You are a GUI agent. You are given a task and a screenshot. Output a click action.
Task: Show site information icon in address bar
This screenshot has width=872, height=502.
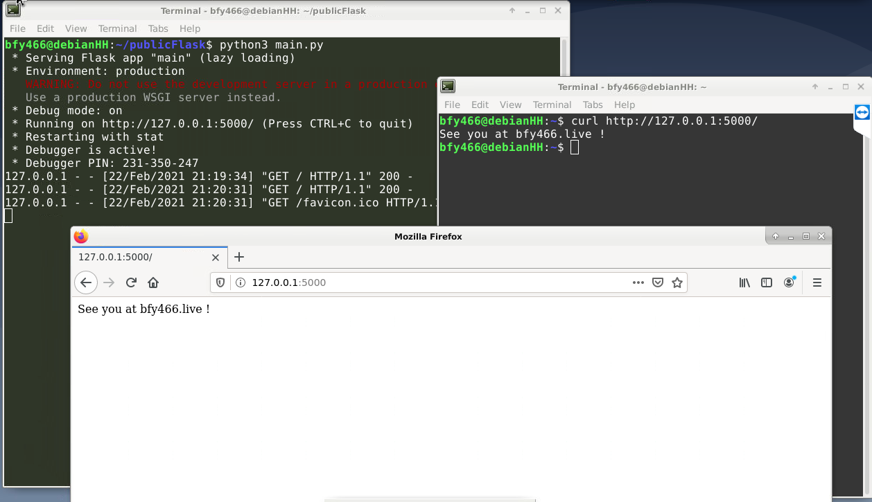[x=241, y=283]
